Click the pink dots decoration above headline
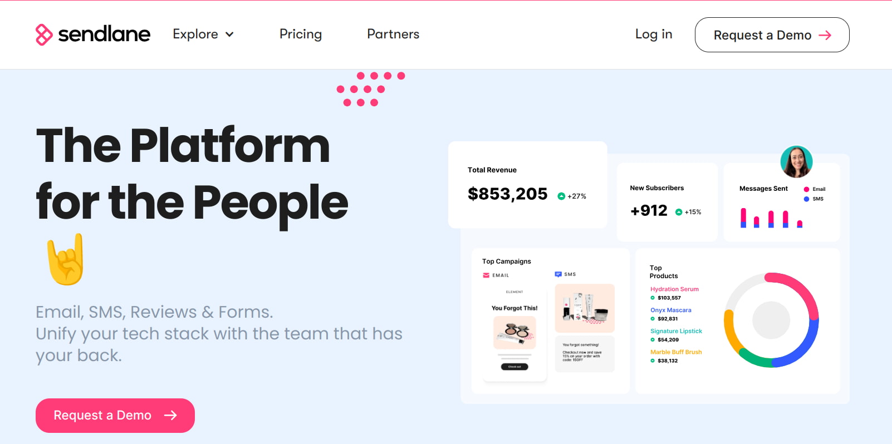 (370, 89)
